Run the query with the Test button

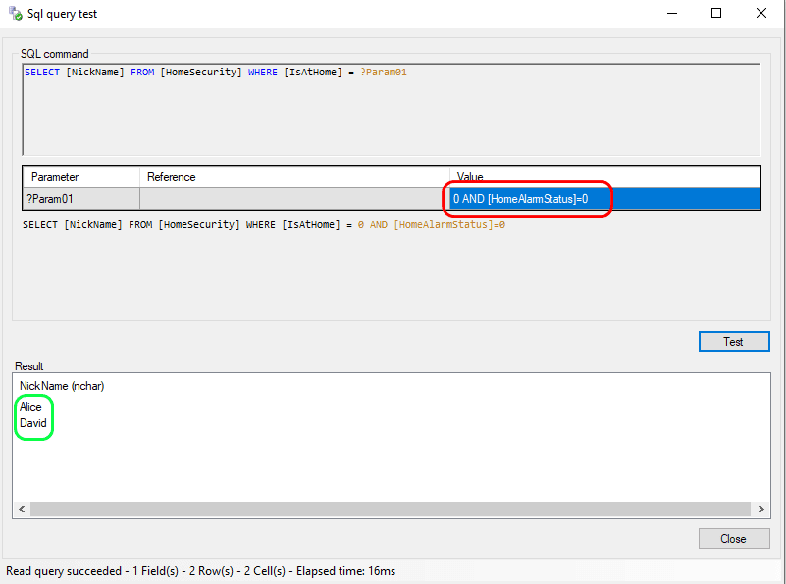coord(733,342)
